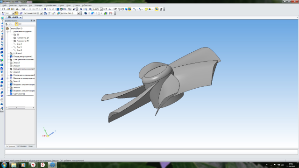Open Windows Explorer from taskbar
Screen dimensions: 299x168
[x=14, y=165]
